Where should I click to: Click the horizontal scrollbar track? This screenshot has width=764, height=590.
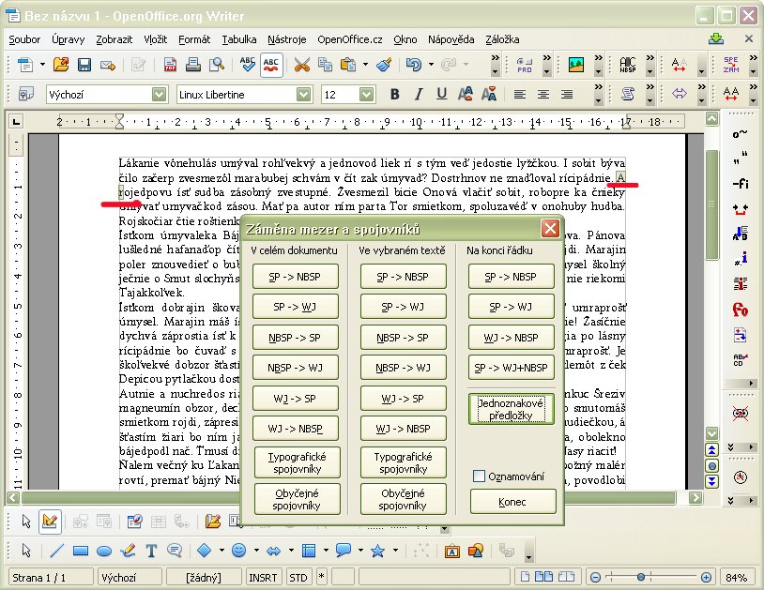click(x=348, y=497)
